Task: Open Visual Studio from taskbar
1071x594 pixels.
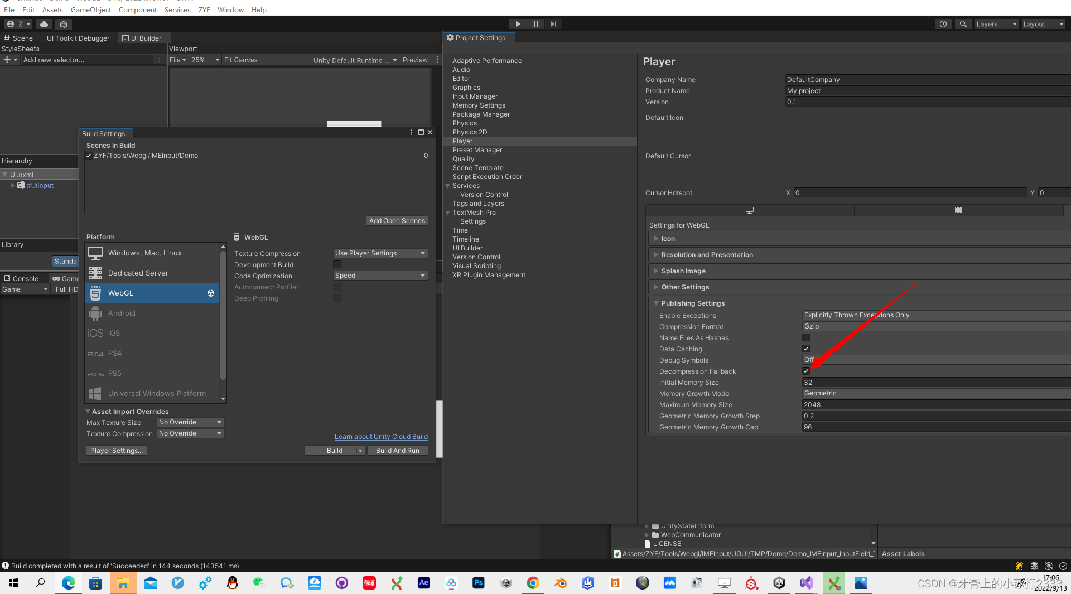Action: pyautogui.click(x=807, y=583)
